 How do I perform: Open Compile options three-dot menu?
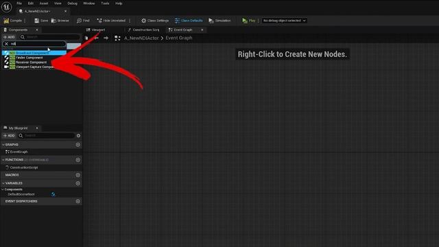point(25,21)
